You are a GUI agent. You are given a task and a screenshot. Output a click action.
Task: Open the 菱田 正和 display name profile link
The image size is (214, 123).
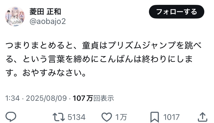(x=45, y=12)
